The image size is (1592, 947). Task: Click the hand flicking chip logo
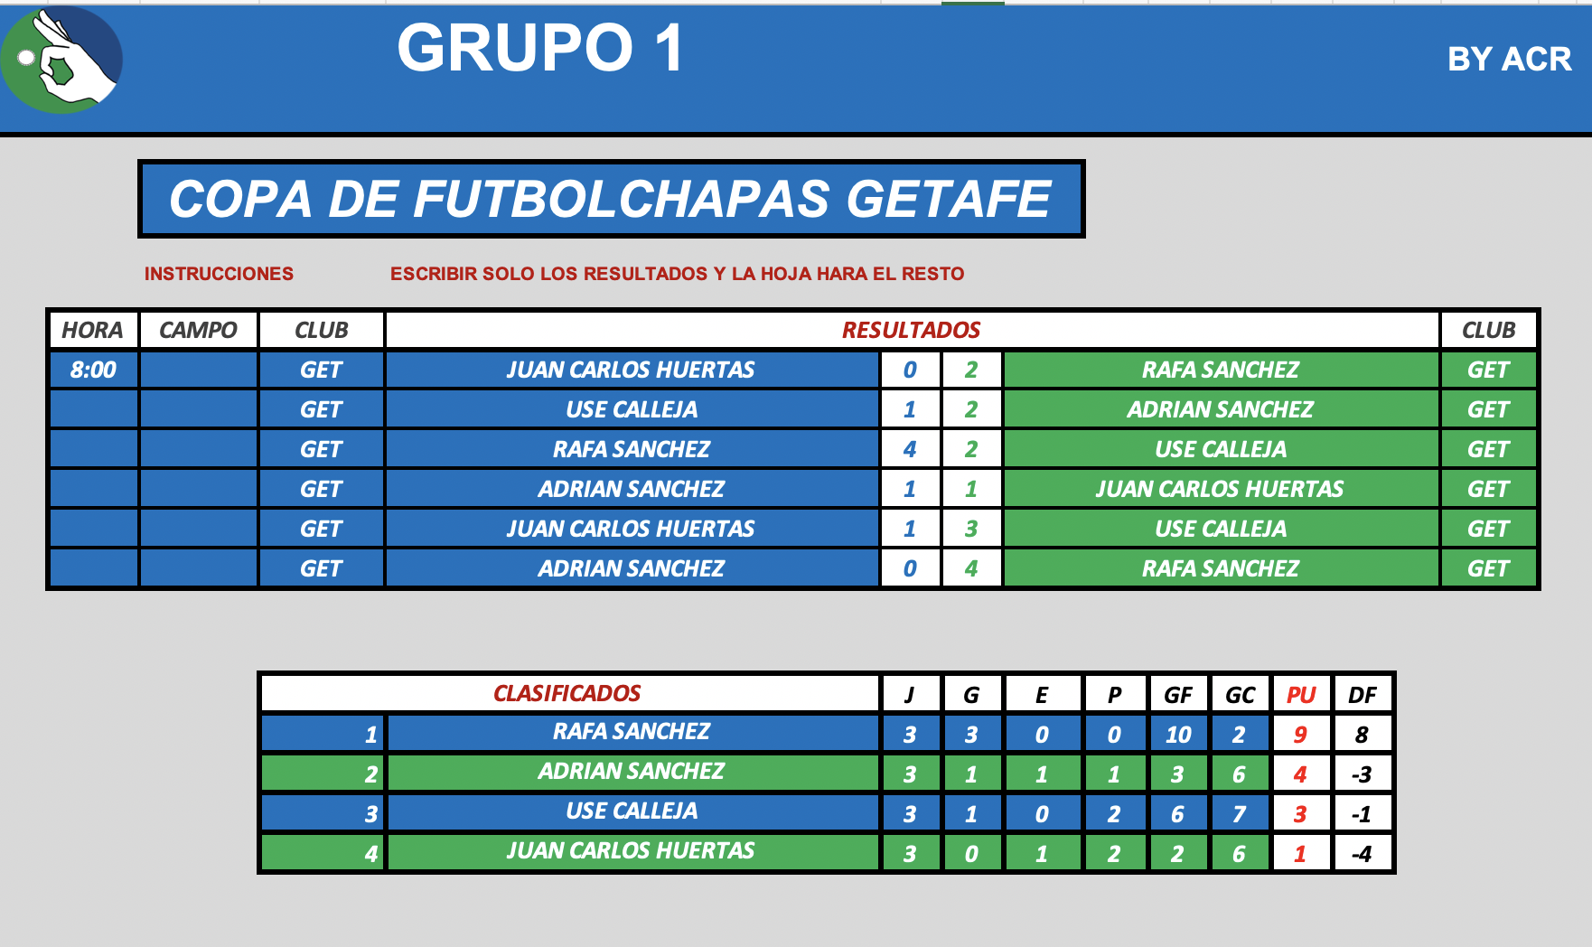click(61, 60)
